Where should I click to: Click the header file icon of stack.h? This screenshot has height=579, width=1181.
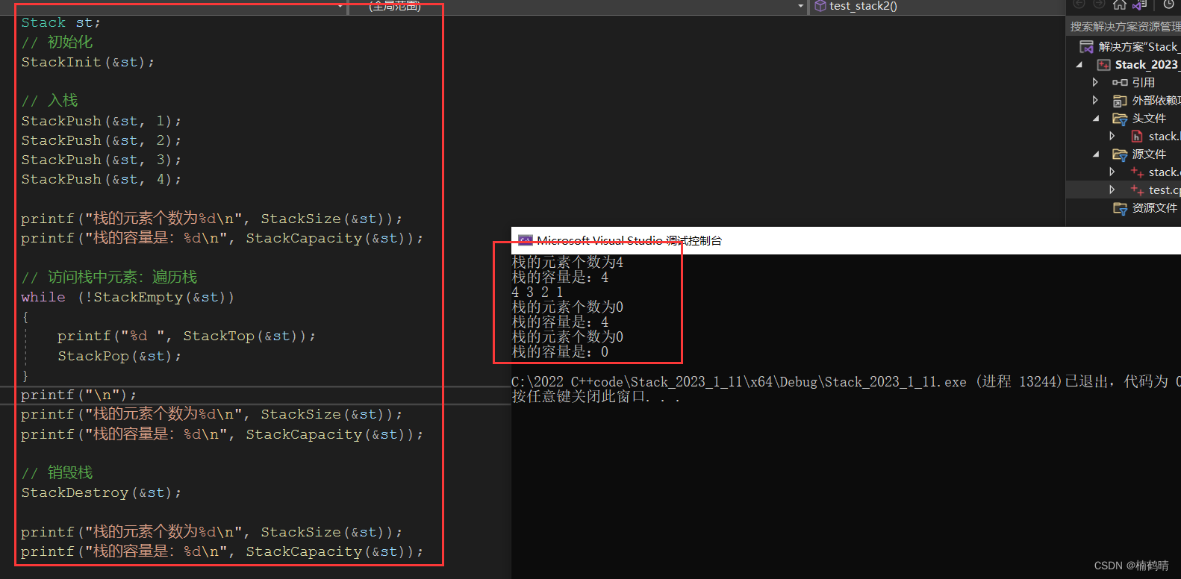click(1137, 137)
